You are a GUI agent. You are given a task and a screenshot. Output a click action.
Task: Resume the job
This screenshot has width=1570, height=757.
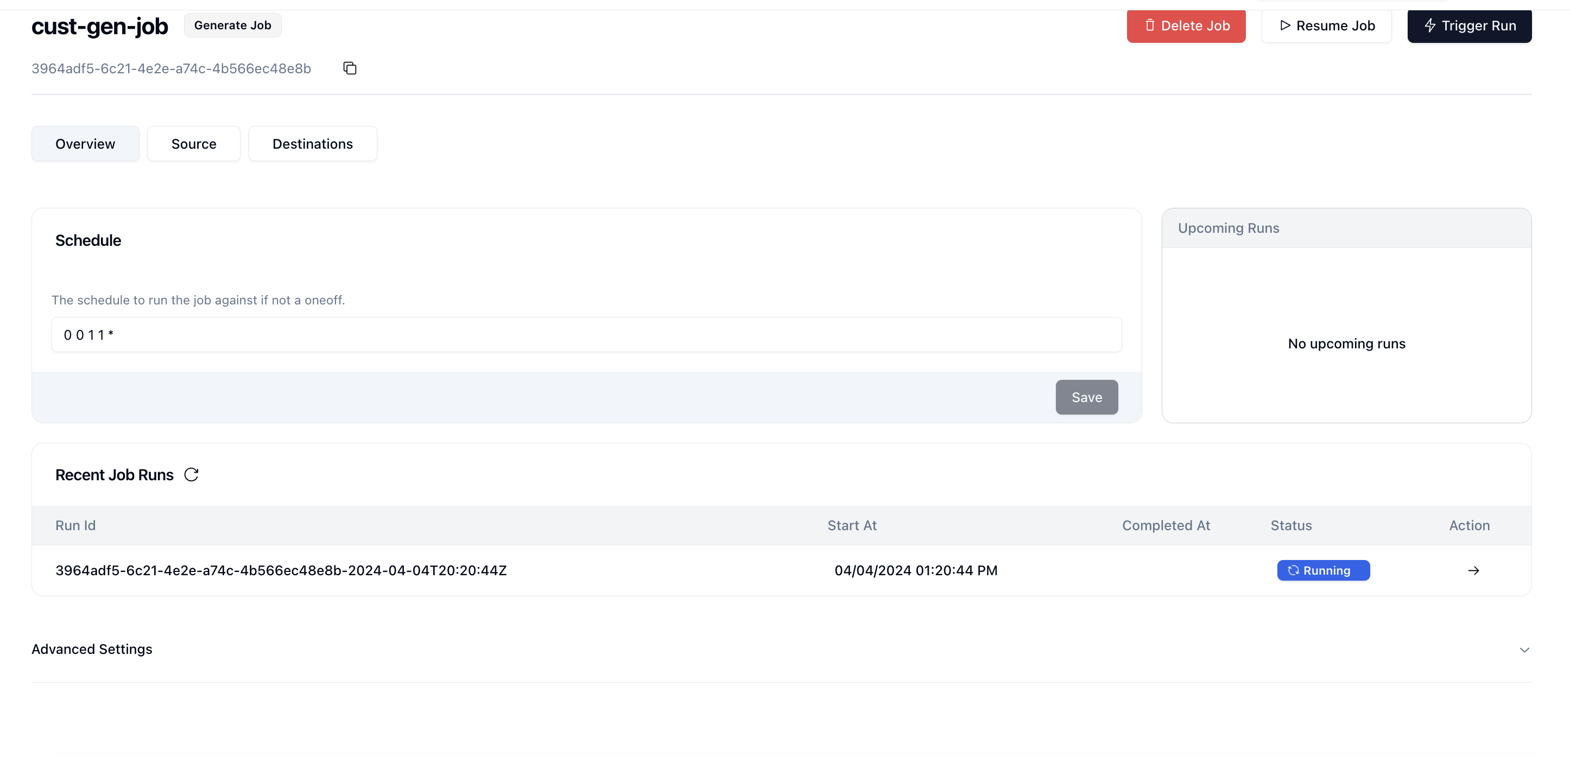point(1327,26)
